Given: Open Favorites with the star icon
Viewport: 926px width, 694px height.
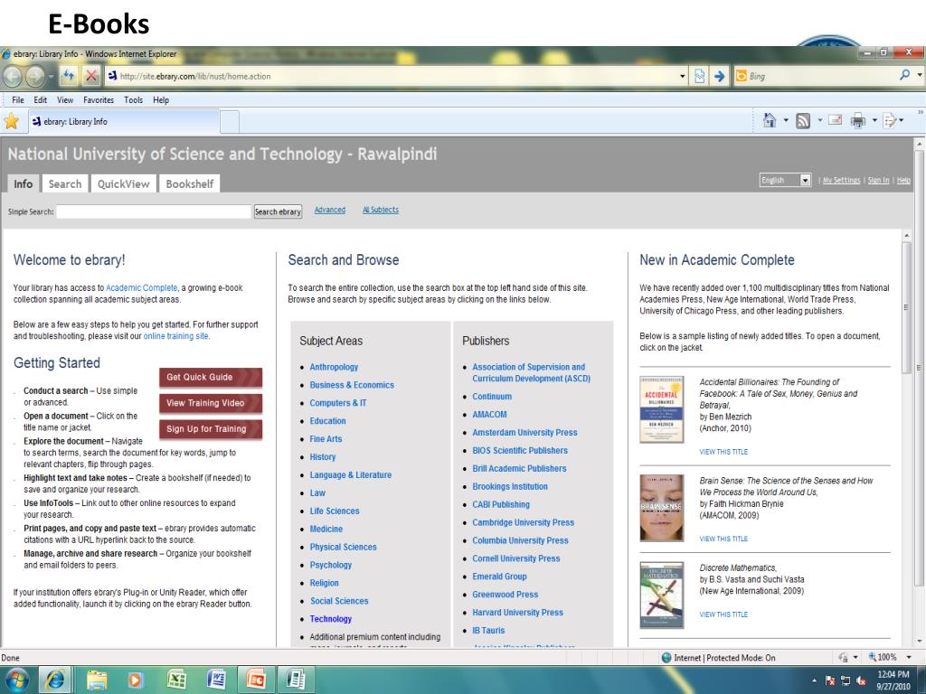Looking at the screenshot, I should pyautogui.click(x=11, y=122).
